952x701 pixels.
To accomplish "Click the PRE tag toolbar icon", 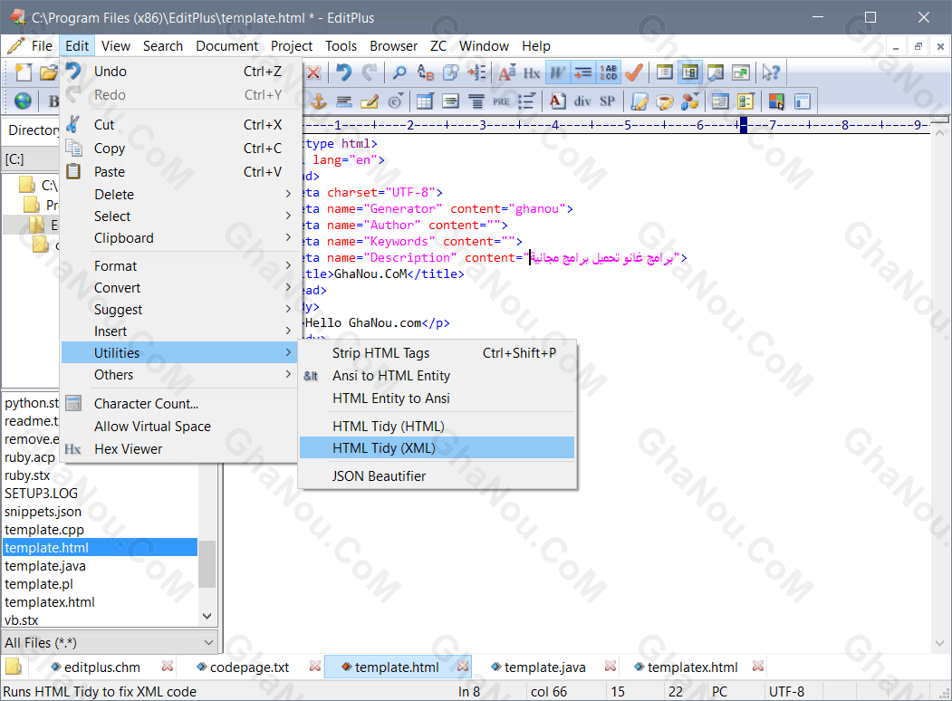I will point(501,101).
